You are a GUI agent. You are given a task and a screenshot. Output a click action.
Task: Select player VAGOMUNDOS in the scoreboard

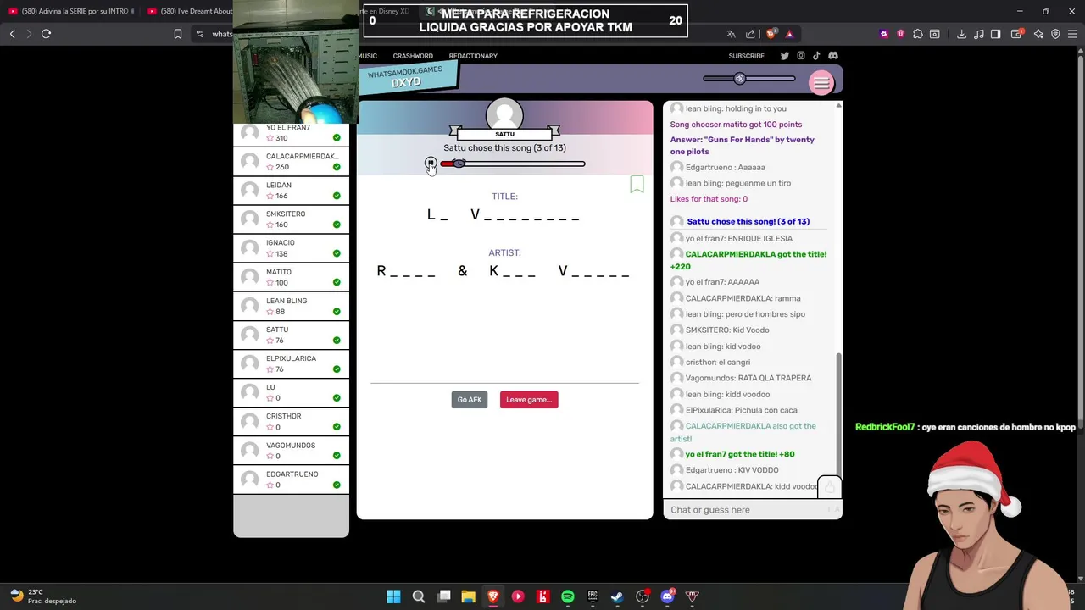[291, 450]
